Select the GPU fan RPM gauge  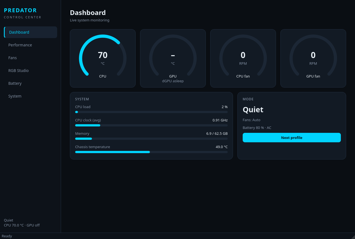coord(313,58)
